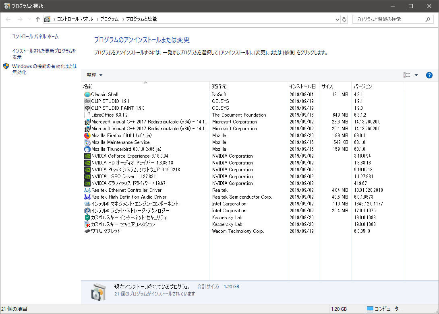Click the refresh button beside address bar

tap(344, 19)
